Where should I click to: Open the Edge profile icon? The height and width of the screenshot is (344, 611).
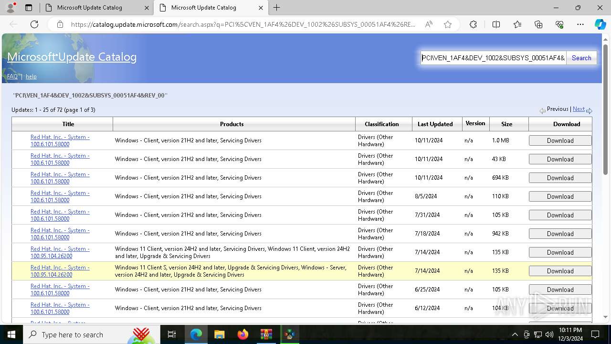tap(11, 8)
